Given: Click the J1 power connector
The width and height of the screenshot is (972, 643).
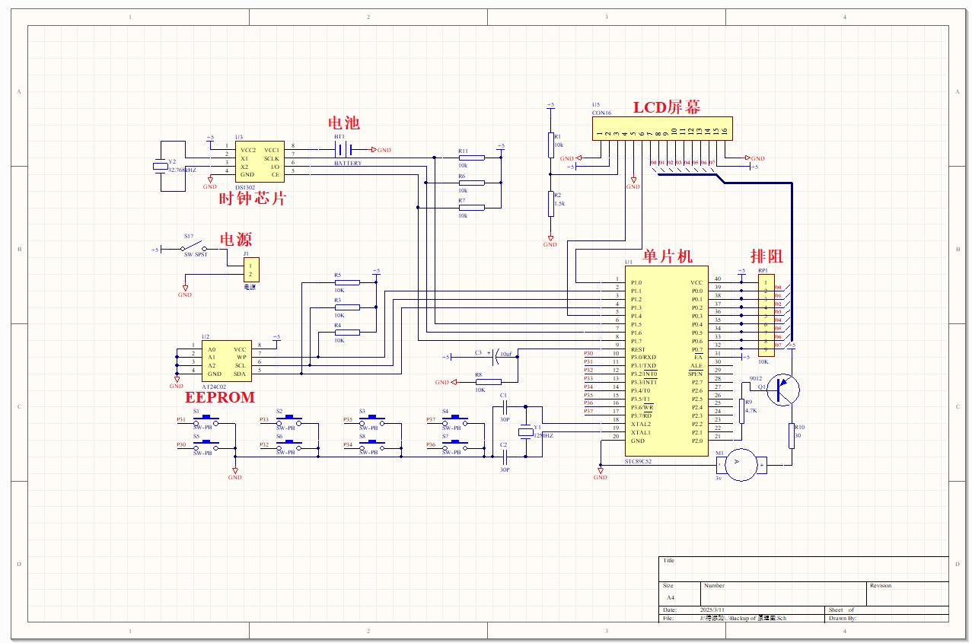Looking at the screenshot, I should (x=251, y=270).
